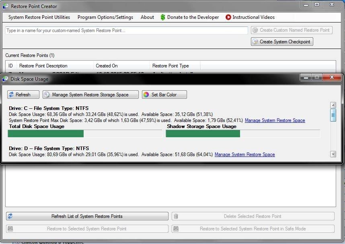
Task: Sort by Restore Point Description column
Action: pos(55,66)
